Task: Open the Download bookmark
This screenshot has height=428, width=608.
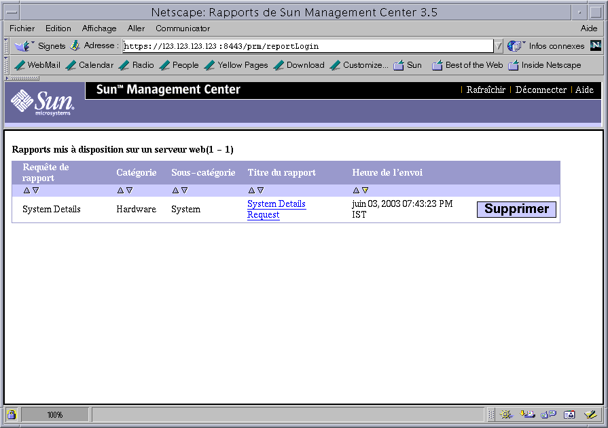Action: [299, 65]
